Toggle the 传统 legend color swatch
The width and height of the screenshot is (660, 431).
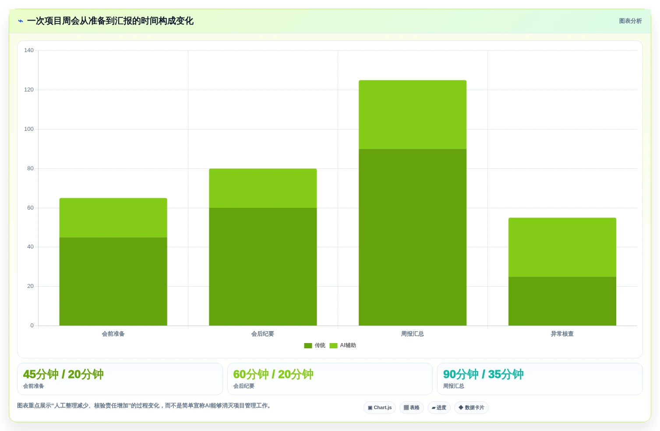click(308, 346)
